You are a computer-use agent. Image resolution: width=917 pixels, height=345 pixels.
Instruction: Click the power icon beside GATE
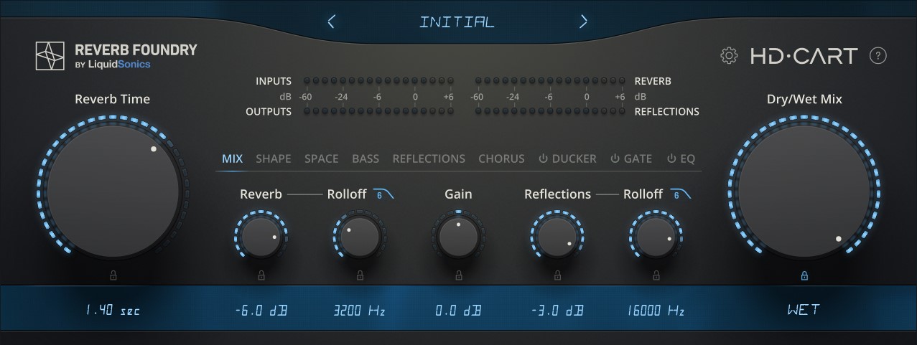click(615, 159)
